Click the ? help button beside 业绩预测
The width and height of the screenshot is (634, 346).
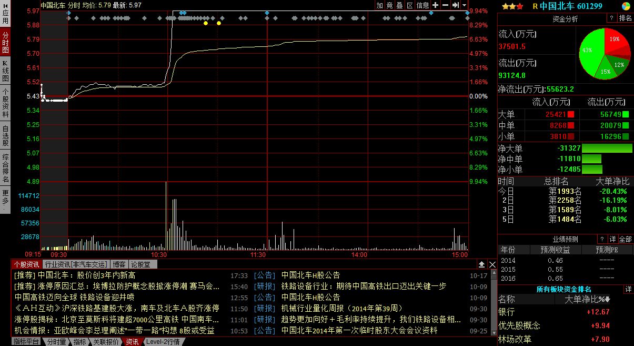click(x=601, y=239)
